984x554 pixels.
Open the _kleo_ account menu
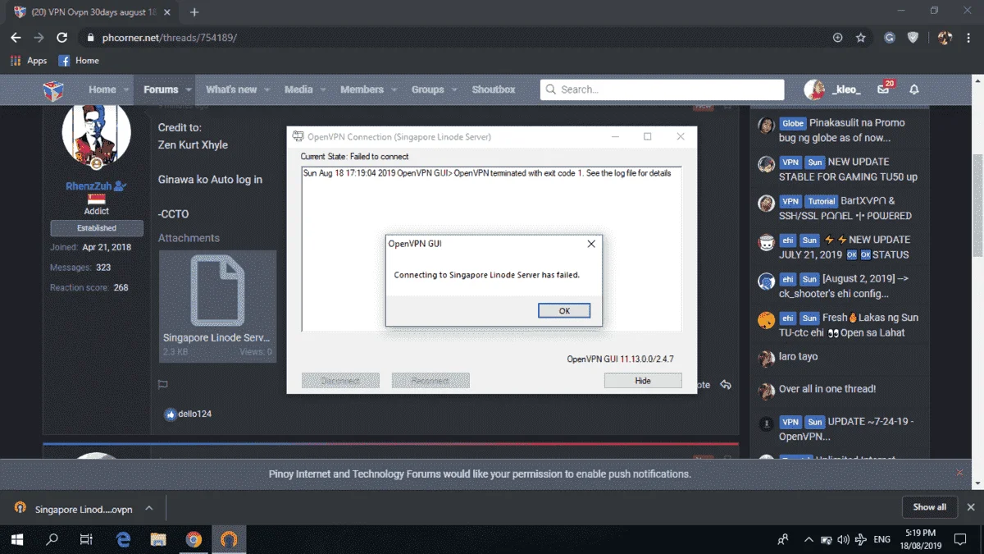pos(833,89)
